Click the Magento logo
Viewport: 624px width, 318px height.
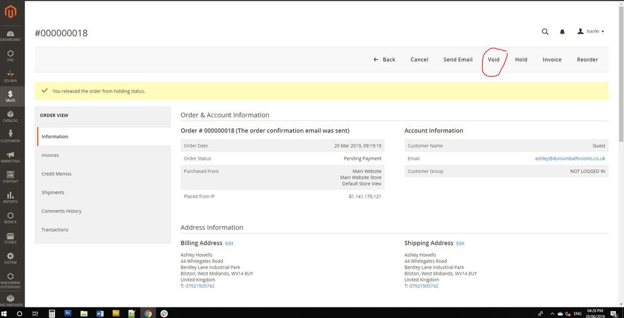[11, 10]
